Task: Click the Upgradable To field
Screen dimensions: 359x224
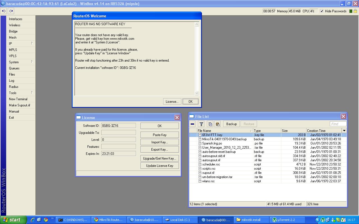Action: (x=119, y=133)
